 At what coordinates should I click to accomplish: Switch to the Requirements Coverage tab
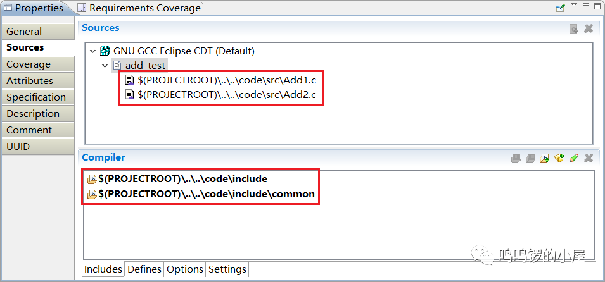point(139,8)
